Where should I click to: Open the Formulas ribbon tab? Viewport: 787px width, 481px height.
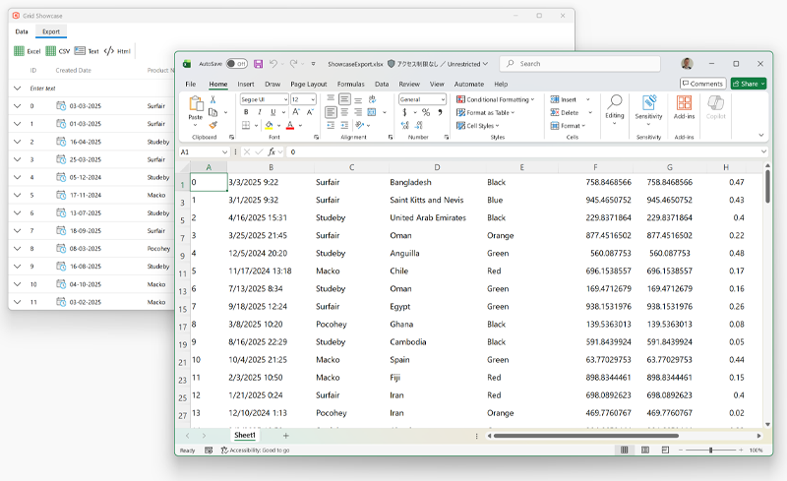tap(351, 84)
